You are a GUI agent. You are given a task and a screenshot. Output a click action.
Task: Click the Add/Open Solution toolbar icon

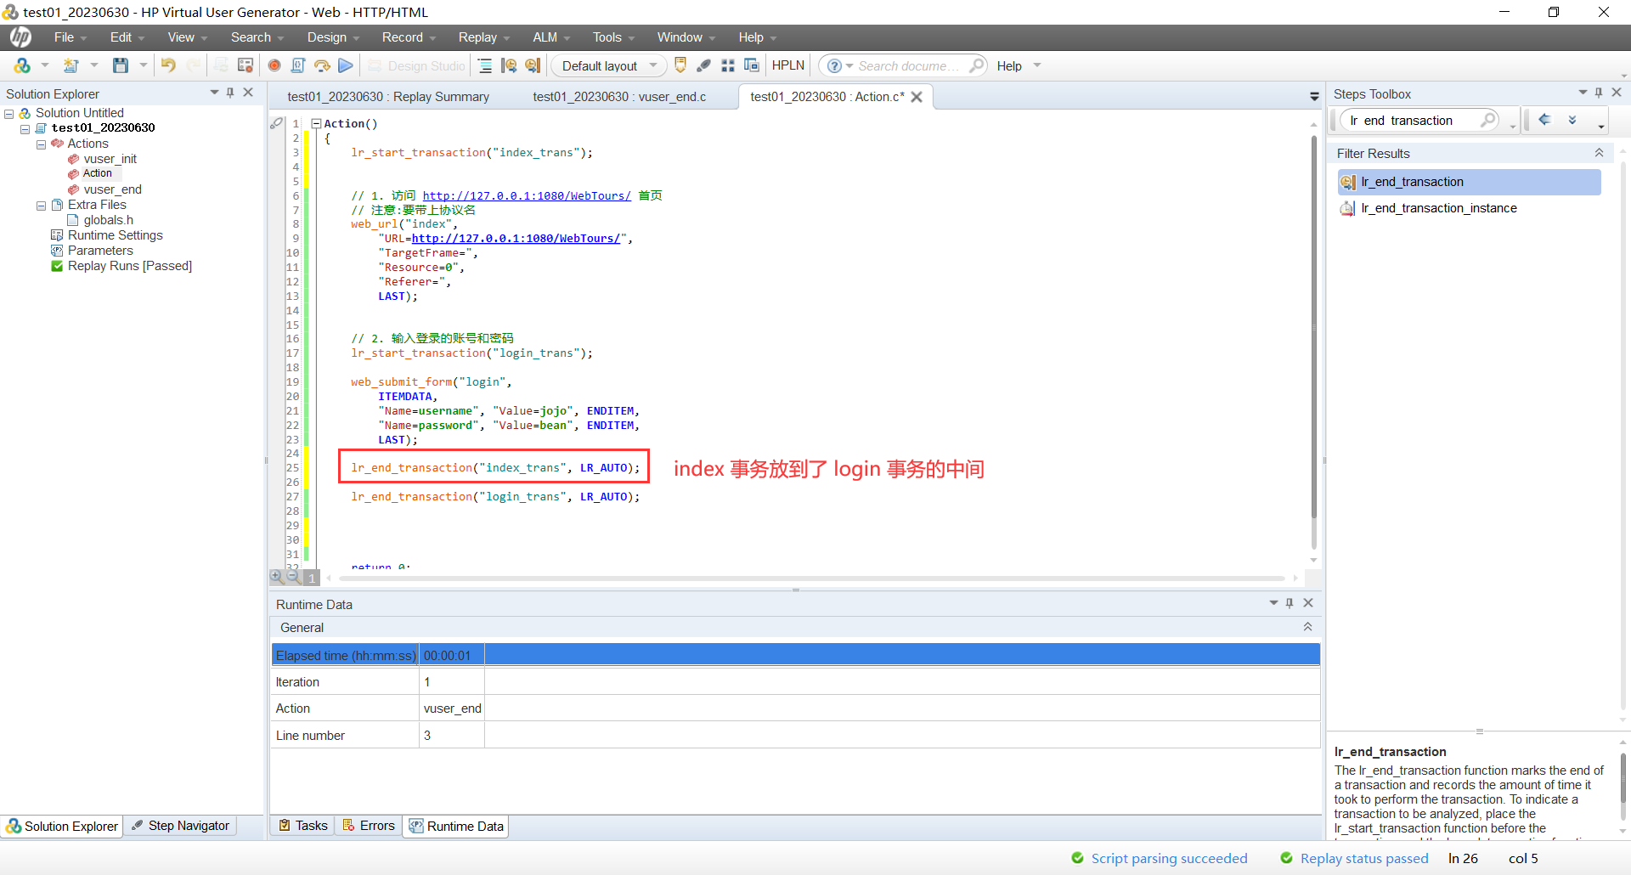pos(23,65)
